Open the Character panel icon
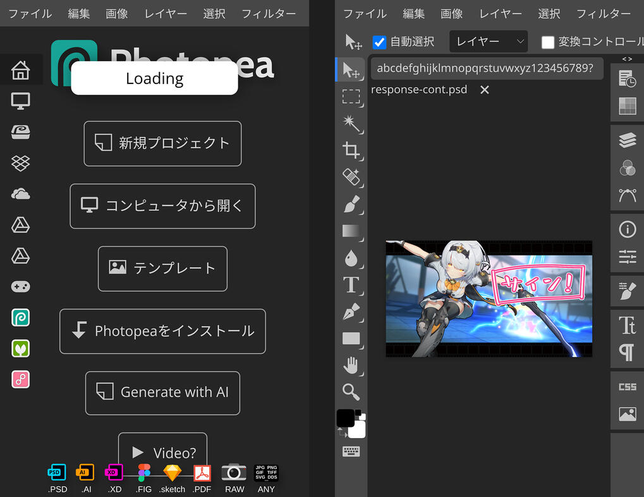This screenshot has width=644, height=497. pyautogui.click(x=627, y=325)
